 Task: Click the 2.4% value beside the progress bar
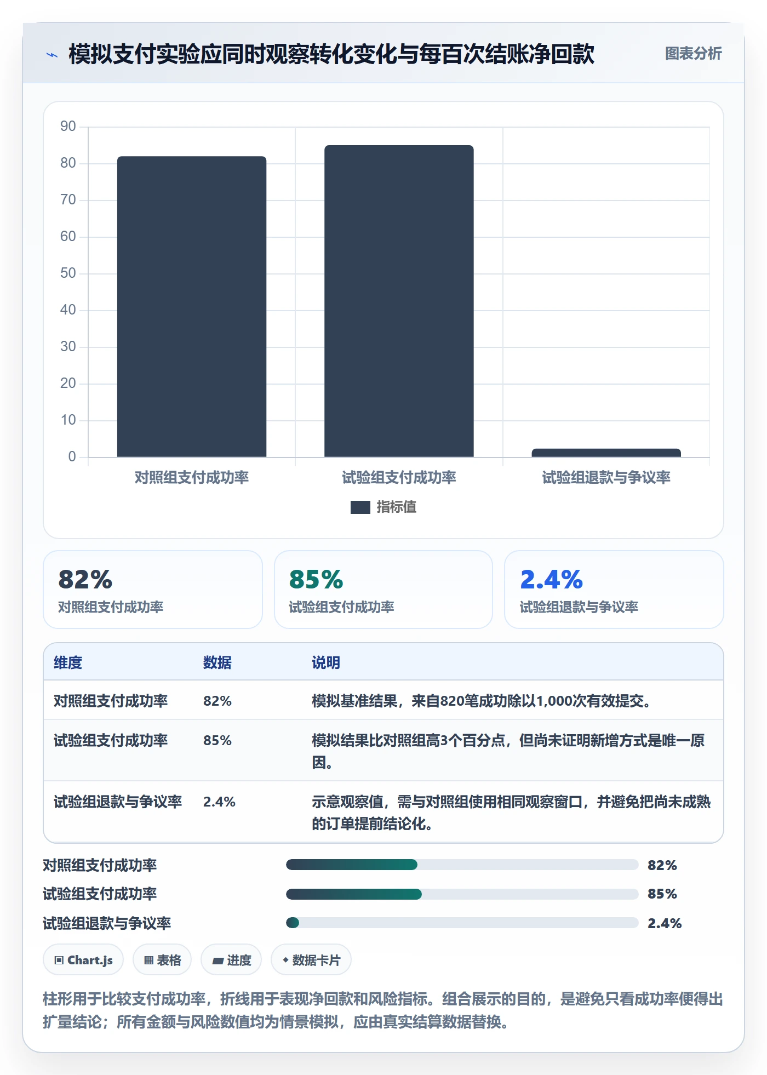(x=665, y=923)
